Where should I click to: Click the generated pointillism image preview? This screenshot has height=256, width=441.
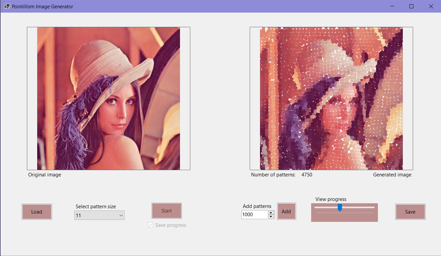[x=331, y=98]
